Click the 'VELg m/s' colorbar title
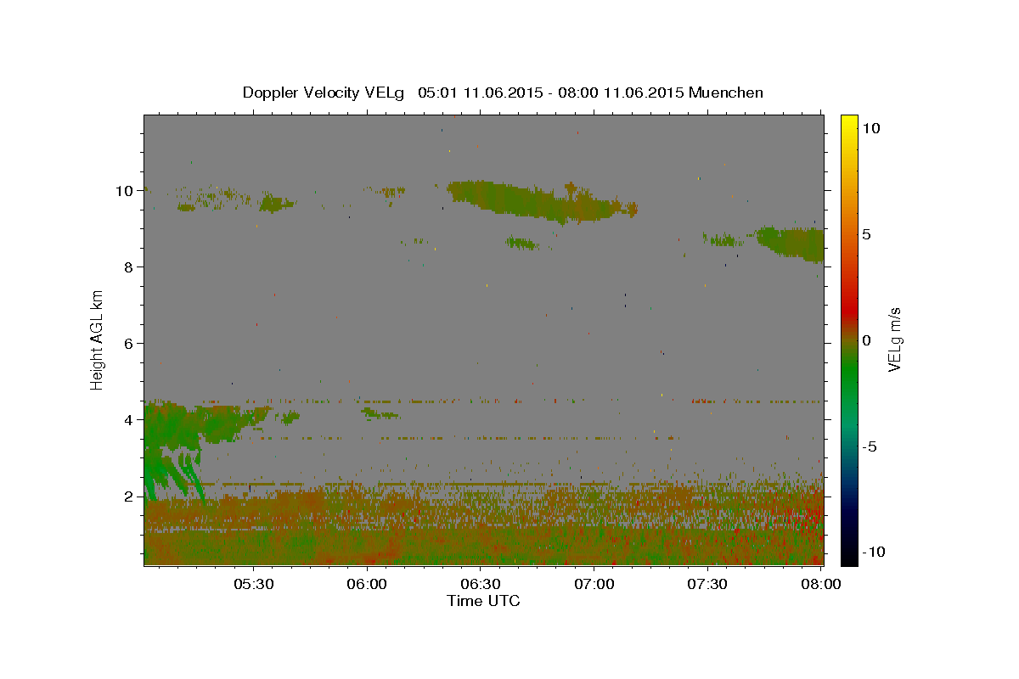This screenshot has width=1019, height=679. [x=895, y=340]
